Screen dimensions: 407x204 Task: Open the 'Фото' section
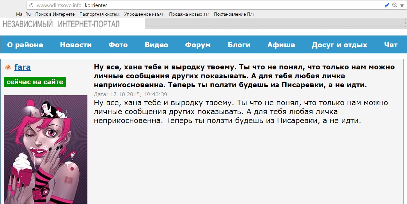[x=118, y=45]
